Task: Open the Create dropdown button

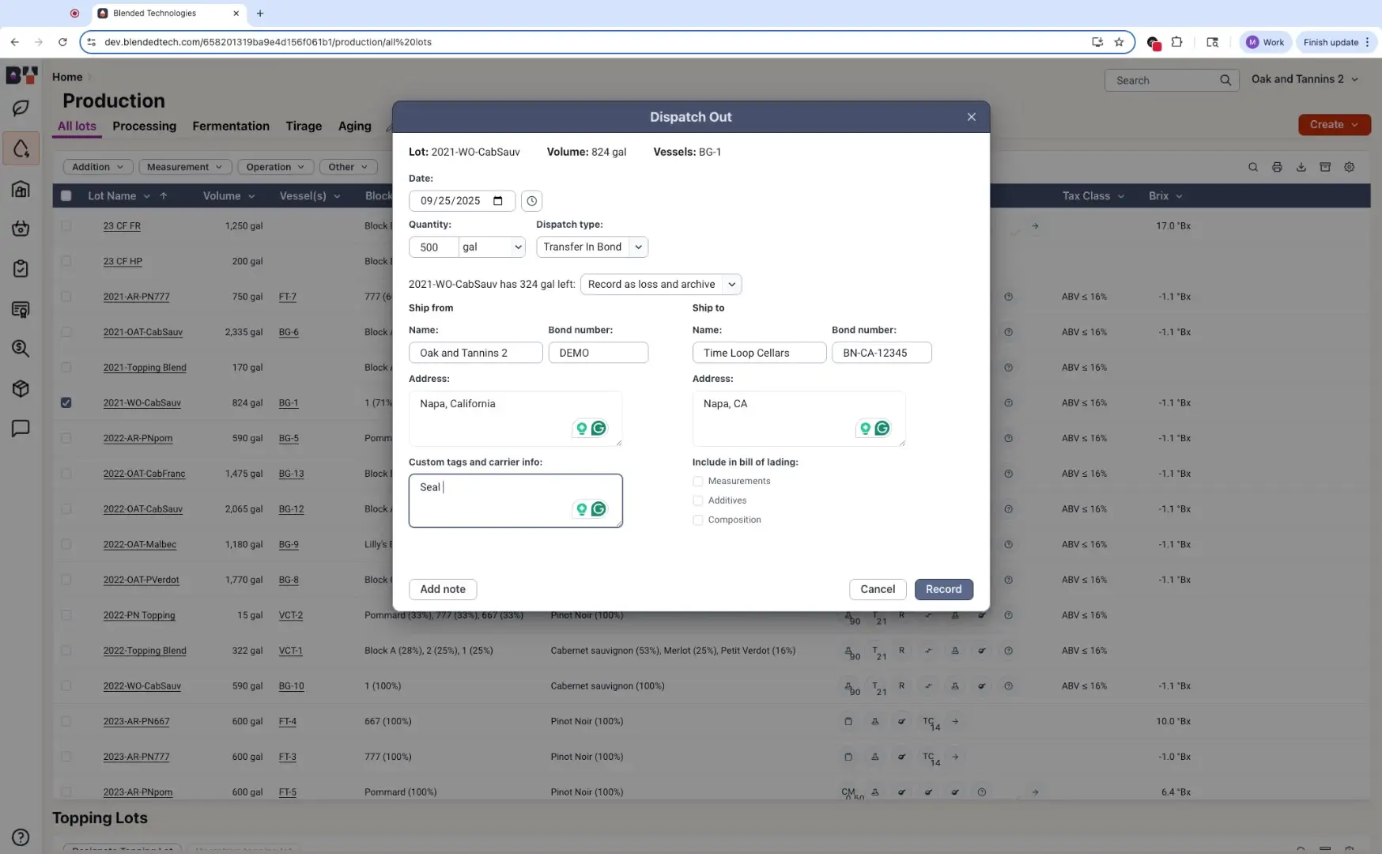Action: 1335,124
